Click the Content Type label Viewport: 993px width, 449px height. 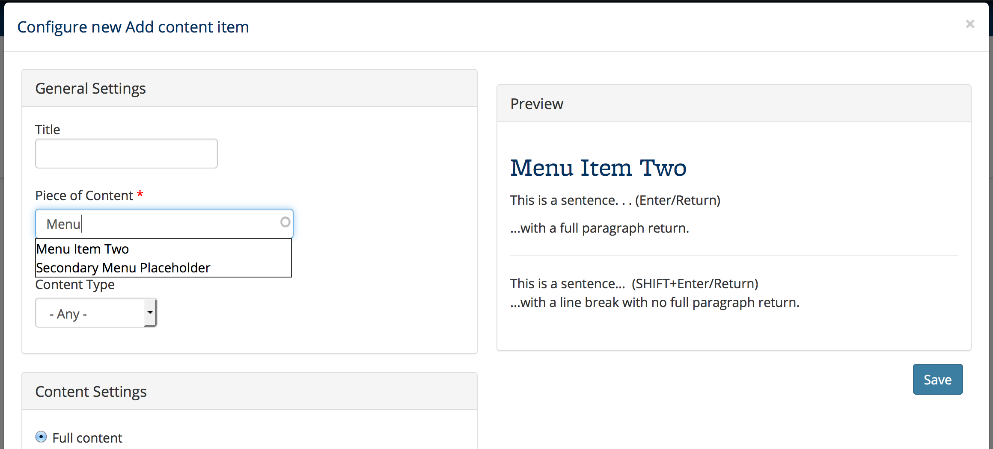pos(75,284)
